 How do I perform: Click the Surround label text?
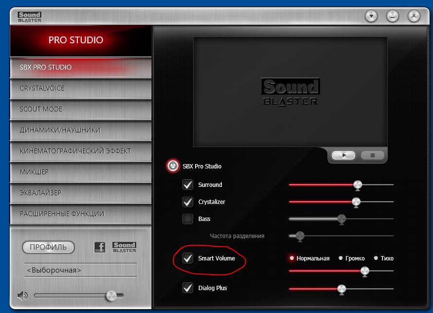coord(210,184)
